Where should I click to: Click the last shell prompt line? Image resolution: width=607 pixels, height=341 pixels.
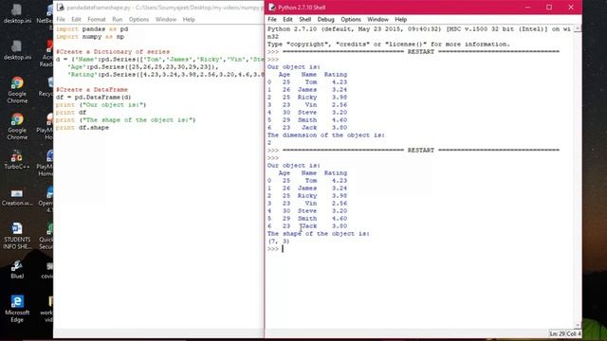pos(275,249)
